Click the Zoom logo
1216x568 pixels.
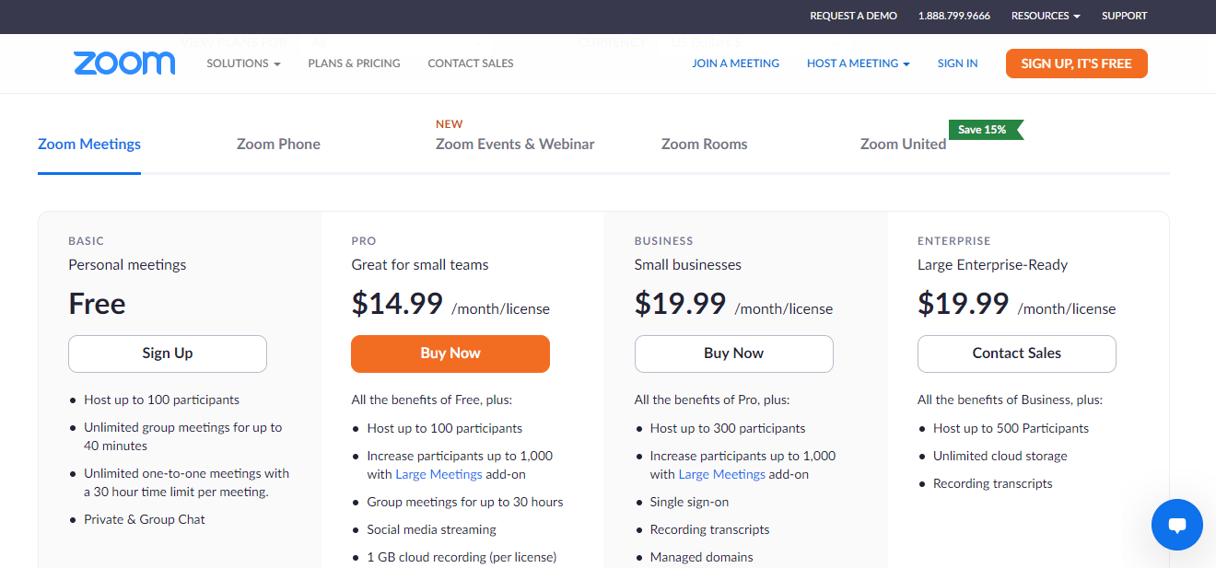click(x=124, y=63)
